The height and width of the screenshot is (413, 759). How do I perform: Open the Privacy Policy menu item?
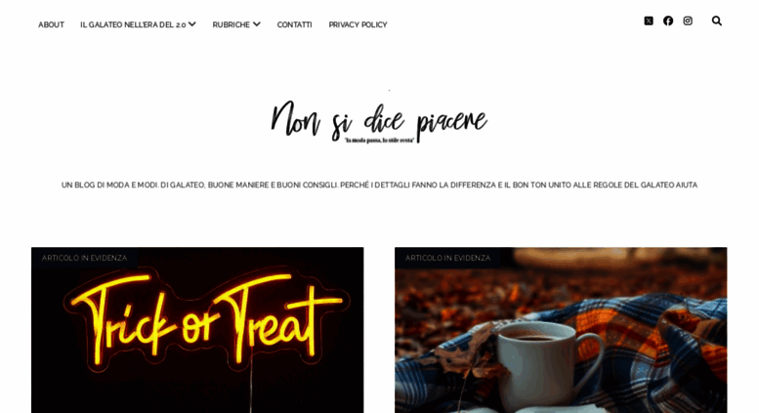pyautogui.click(x=358, y=24)
